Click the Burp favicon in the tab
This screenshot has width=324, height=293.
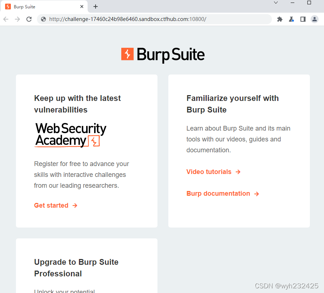(x=8, y=7)
